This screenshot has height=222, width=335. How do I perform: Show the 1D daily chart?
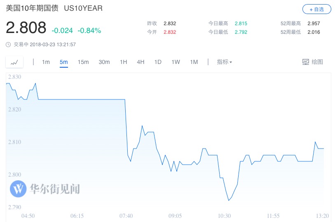point(158,62)
